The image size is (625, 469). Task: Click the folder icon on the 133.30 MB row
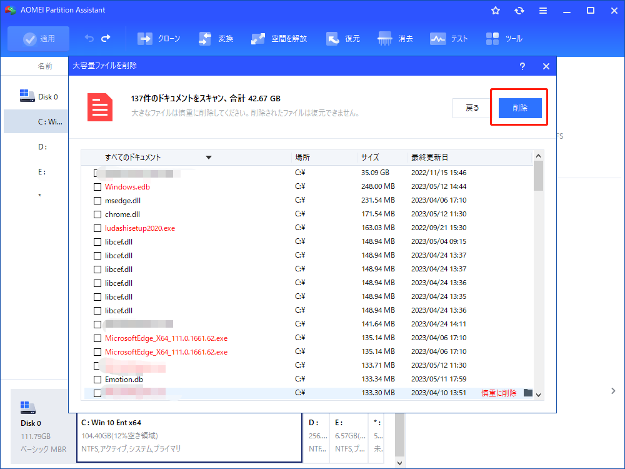(x=527, y=393)
